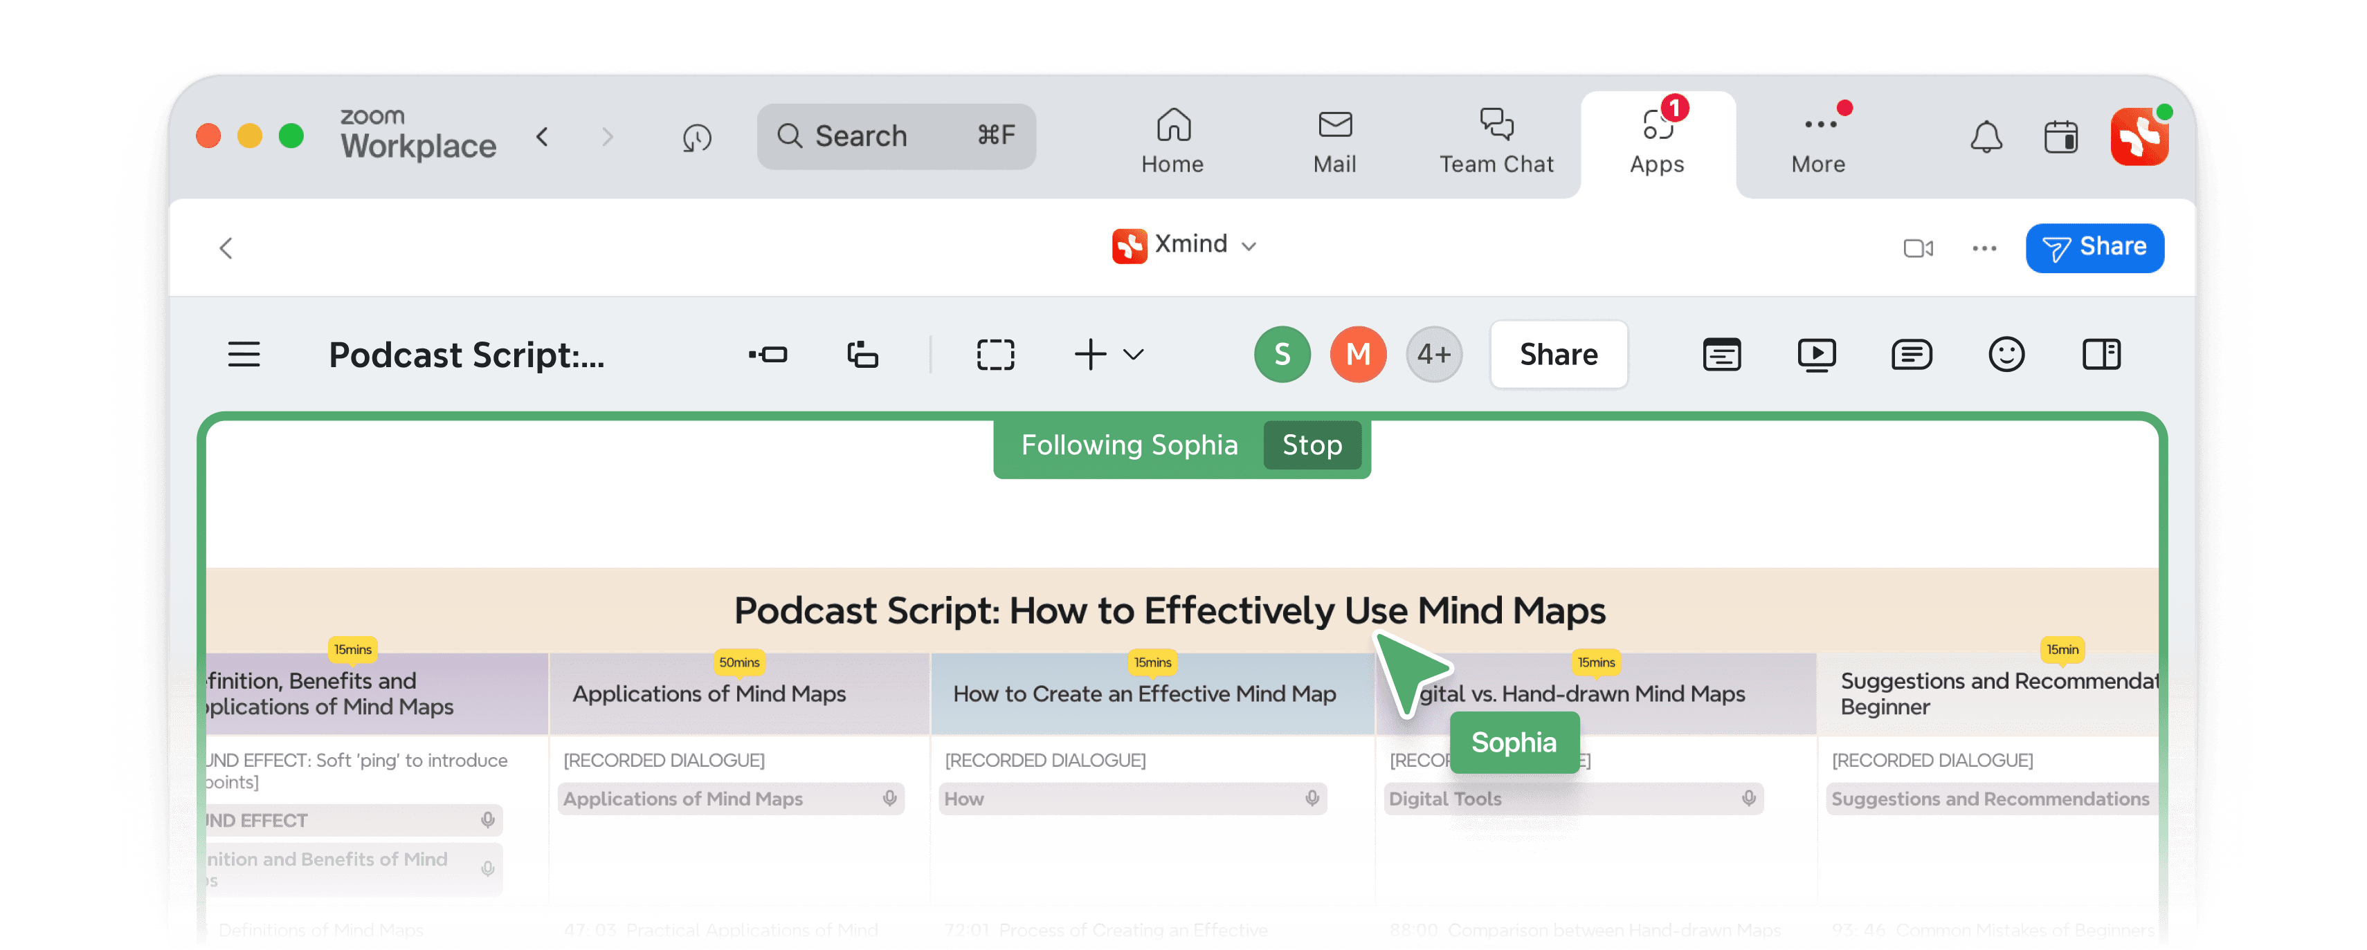The width and height of the screenshot is (2367, 950).
Task: Add a subtopic with the subtopic icon
Action: (x=862, y=354)
